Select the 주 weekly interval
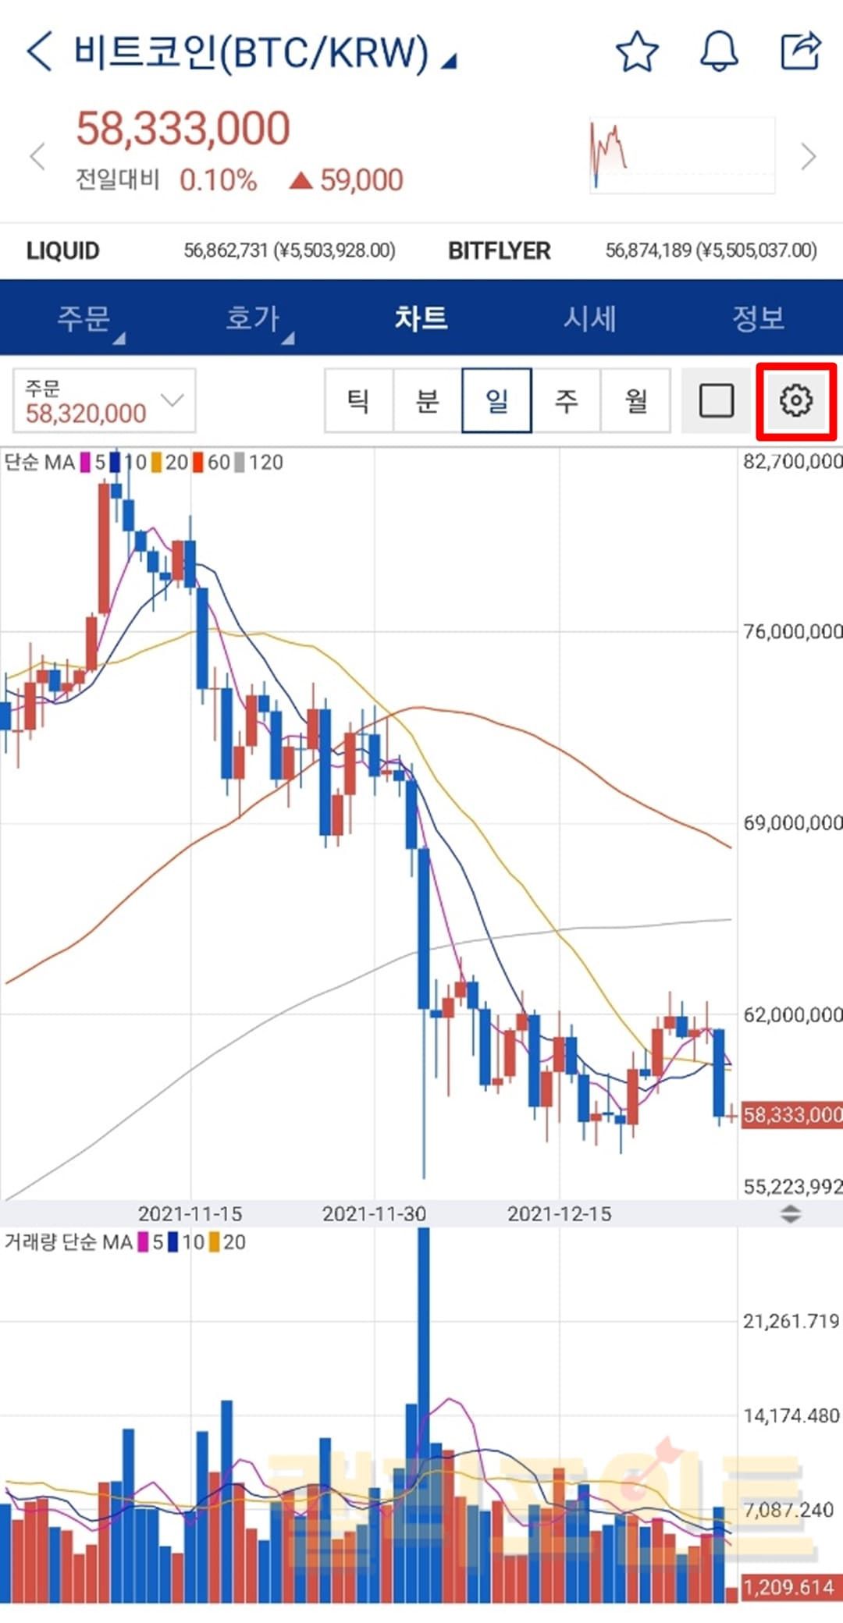The image size is (843, 1623). point(566,400)
